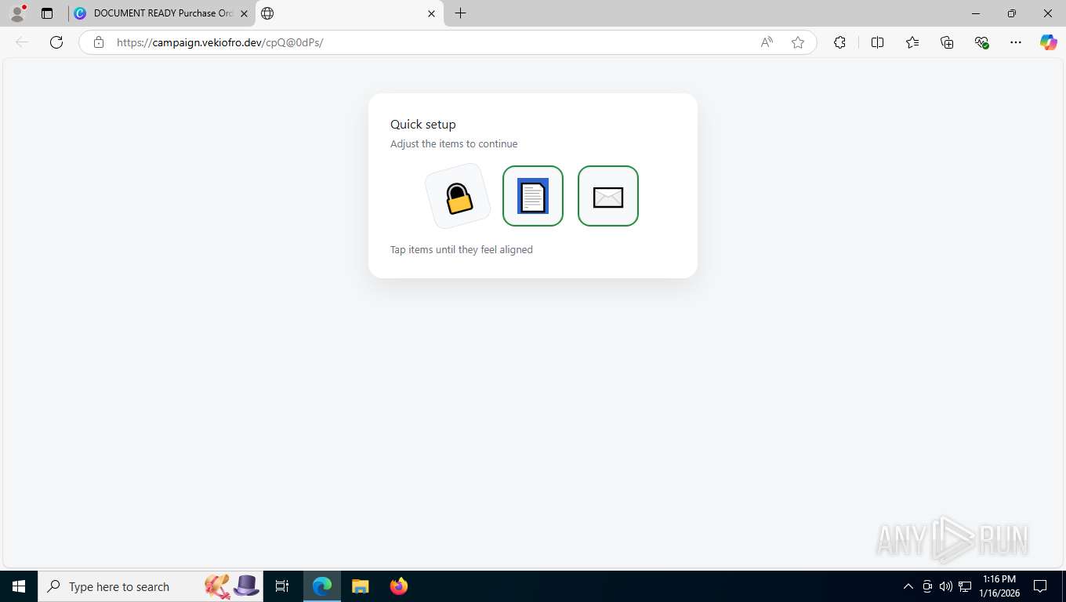Refresh the current page

[x=56, y=42]
